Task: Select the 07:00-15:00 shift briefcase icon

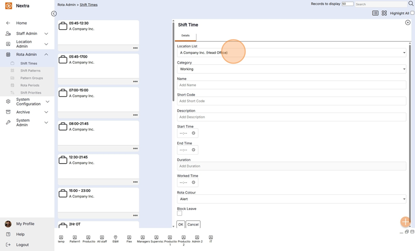Action: click(x=63, y=93)
